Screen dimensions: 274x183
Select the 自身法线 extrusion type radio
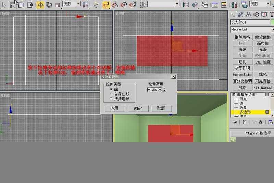point(111,94)
